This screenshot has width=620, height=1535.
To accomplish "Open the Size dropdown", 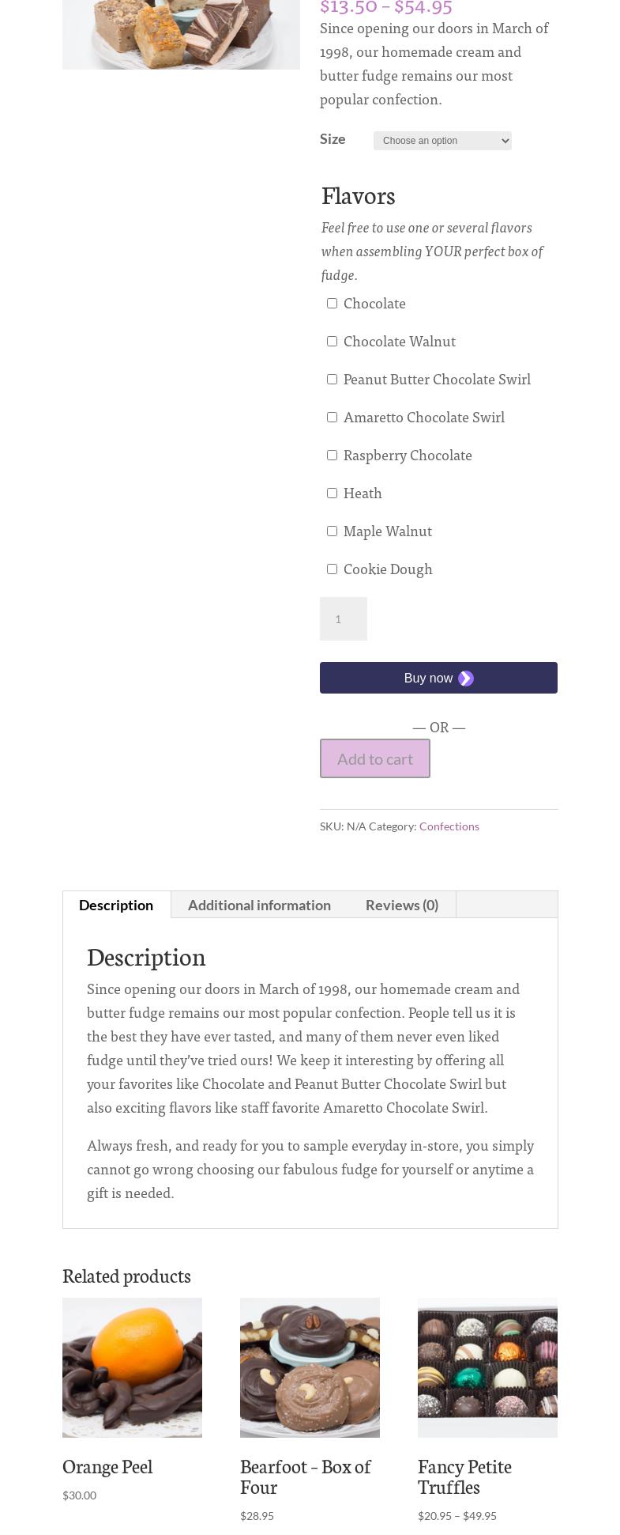I will pyautogui.click(x=442, y=141).
